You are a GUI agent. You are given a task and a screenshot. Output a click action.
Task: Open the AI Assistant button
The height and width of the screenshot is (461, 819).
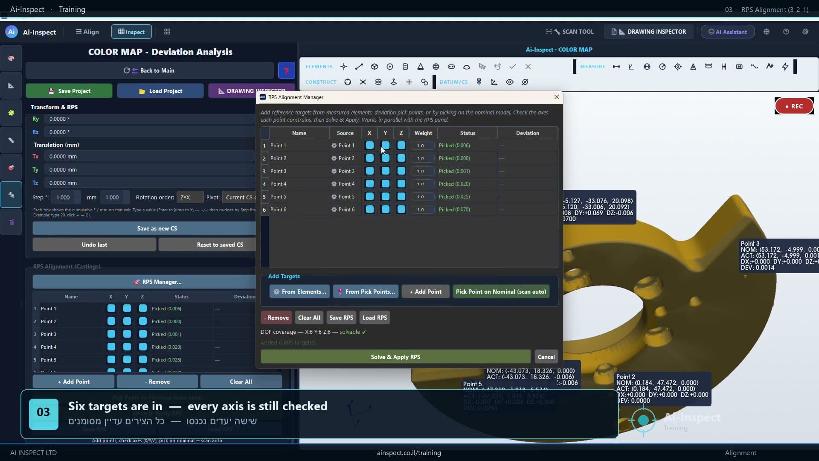(x=728, y=32)
